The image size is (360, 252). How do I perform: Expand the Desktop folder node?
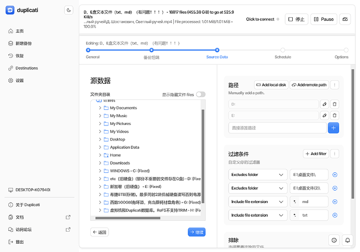click(100, 140)
